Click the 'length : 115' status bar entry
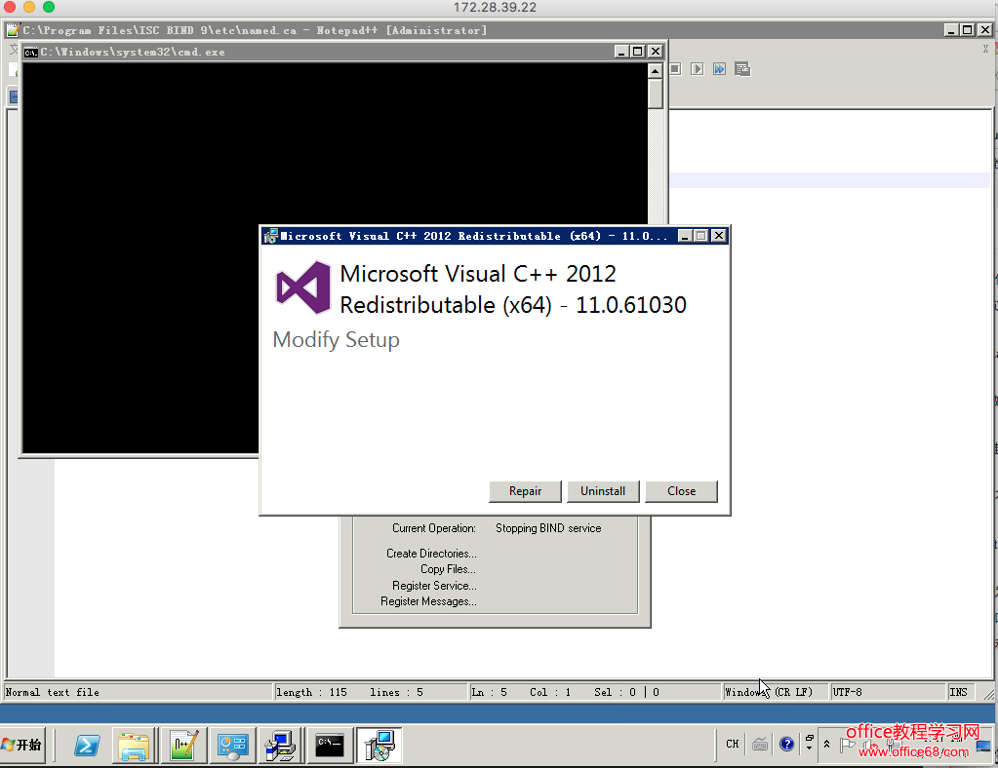This screenshot has height=768, width=998. pyautogui.click(x=311, y=692)
